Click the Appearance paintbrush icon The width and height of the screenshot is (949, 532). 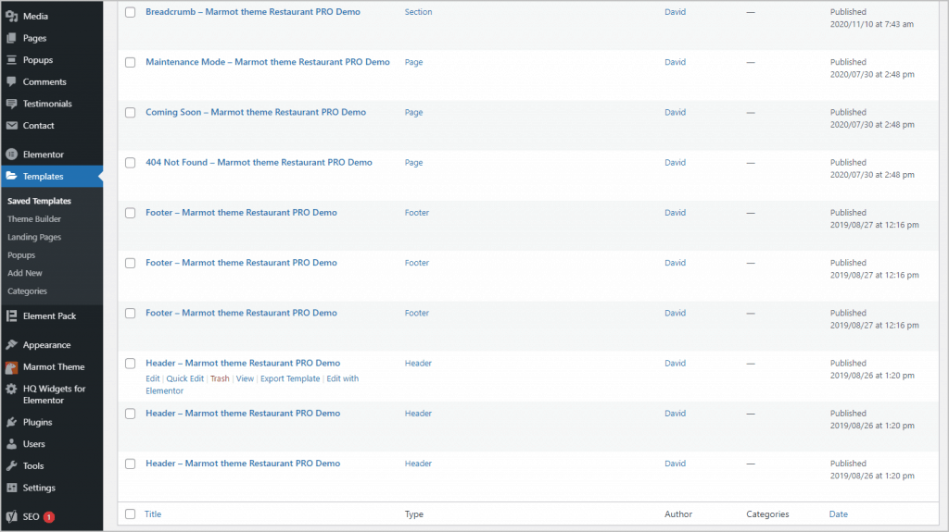[11, 345]
